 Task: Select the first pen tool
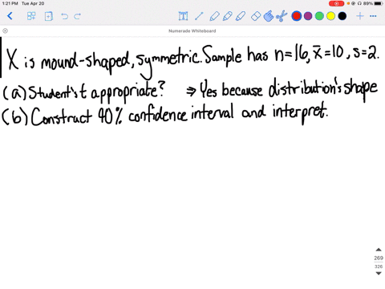click(214, 16)
